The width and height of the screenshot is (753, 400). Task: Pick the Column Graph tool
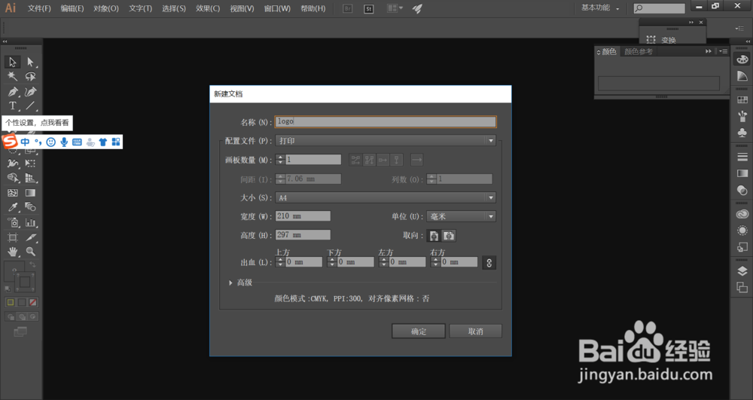click(x=31, y=222)
